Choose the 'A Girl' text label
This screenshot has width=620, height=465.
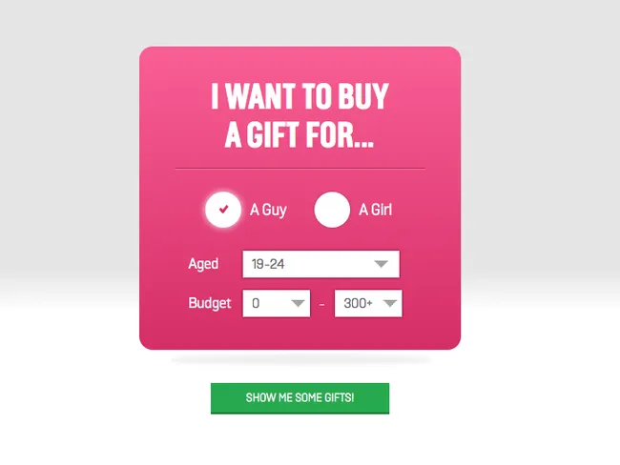pyautogui.click(x=375, y=210)
